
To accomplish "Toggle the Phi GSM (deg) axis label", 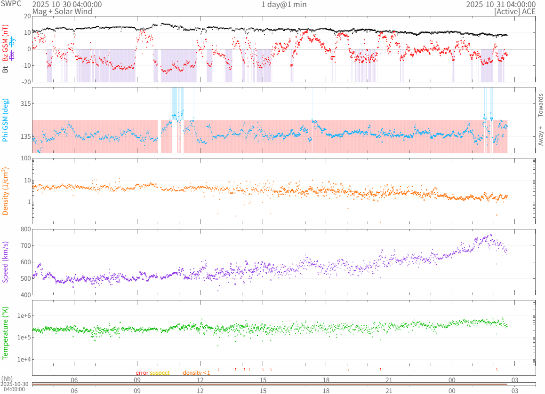I will coord(5,120).
